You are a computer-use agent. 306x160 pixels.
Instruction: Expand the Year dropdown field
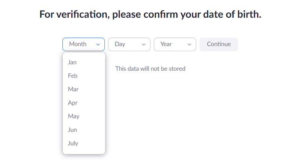[175, 44]
